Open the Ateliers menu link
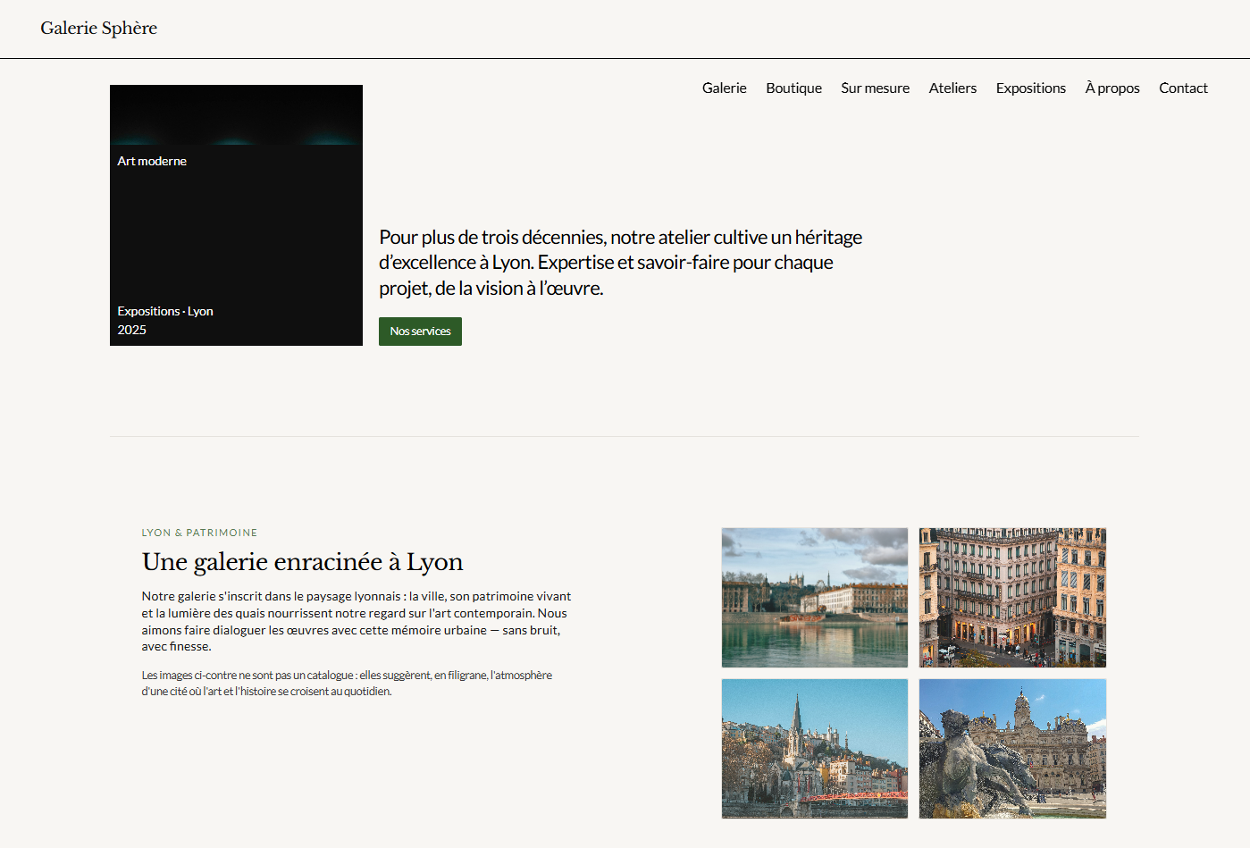Screen dimensions: 1250x848 pos(952,88)
